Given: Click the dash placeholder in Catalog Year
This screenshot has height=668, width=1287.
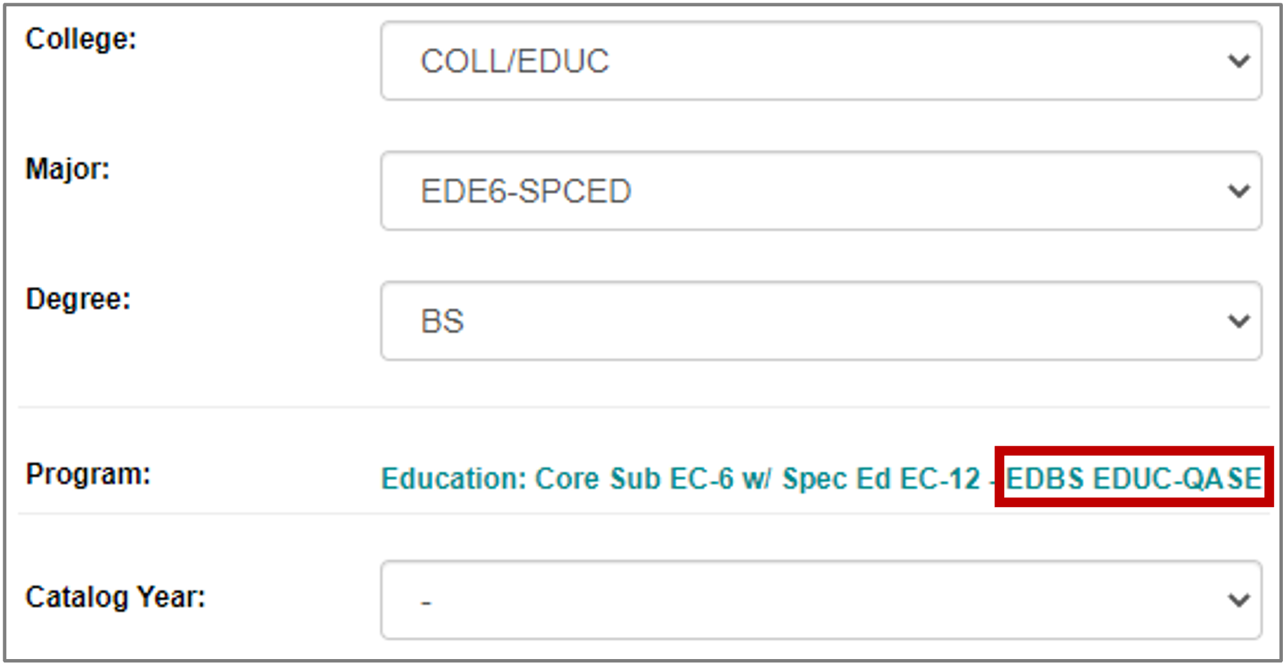Looking at the screenshot, I should coord(427,603).
